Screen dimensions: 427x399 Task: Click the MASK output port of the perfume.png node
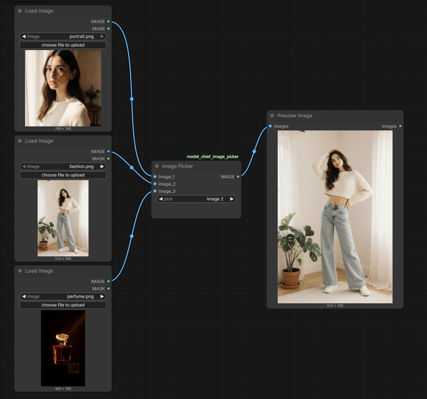point(108,289)
